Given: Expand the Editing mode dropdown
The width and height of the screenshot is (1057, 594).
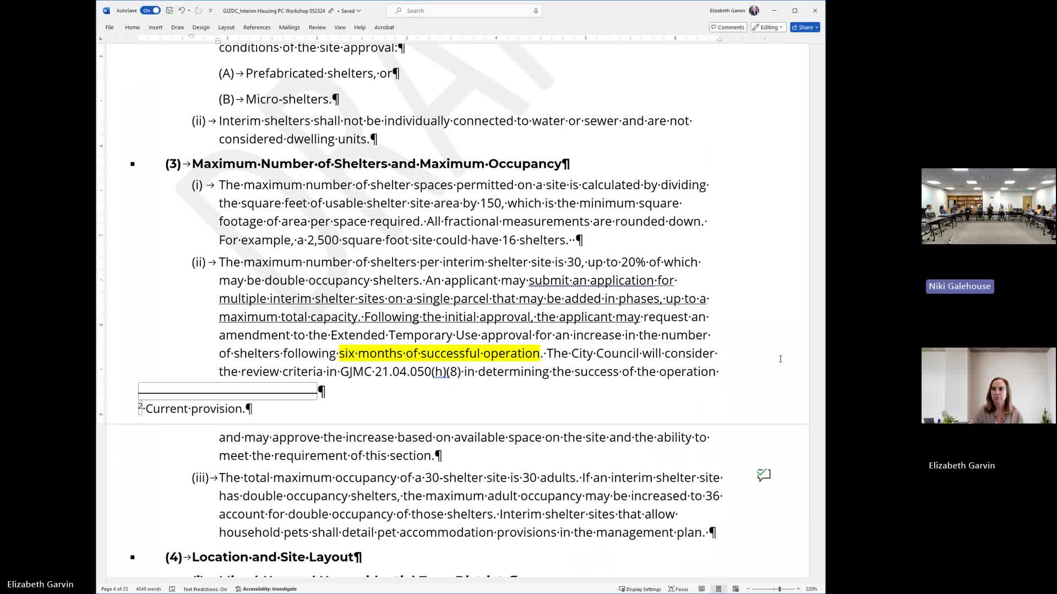Looking at the screenshot, I should coord(768,27).
